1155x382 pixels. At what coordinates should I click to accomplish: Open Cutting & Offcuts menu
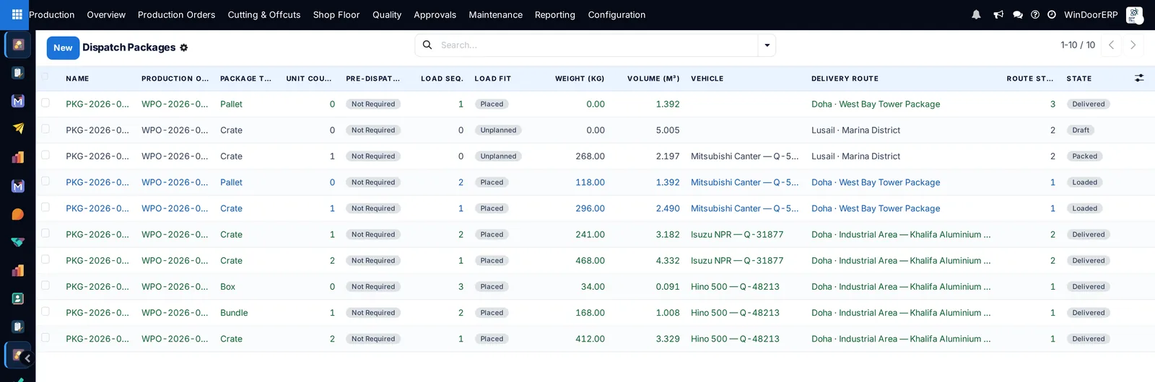(x=264, y=14)
